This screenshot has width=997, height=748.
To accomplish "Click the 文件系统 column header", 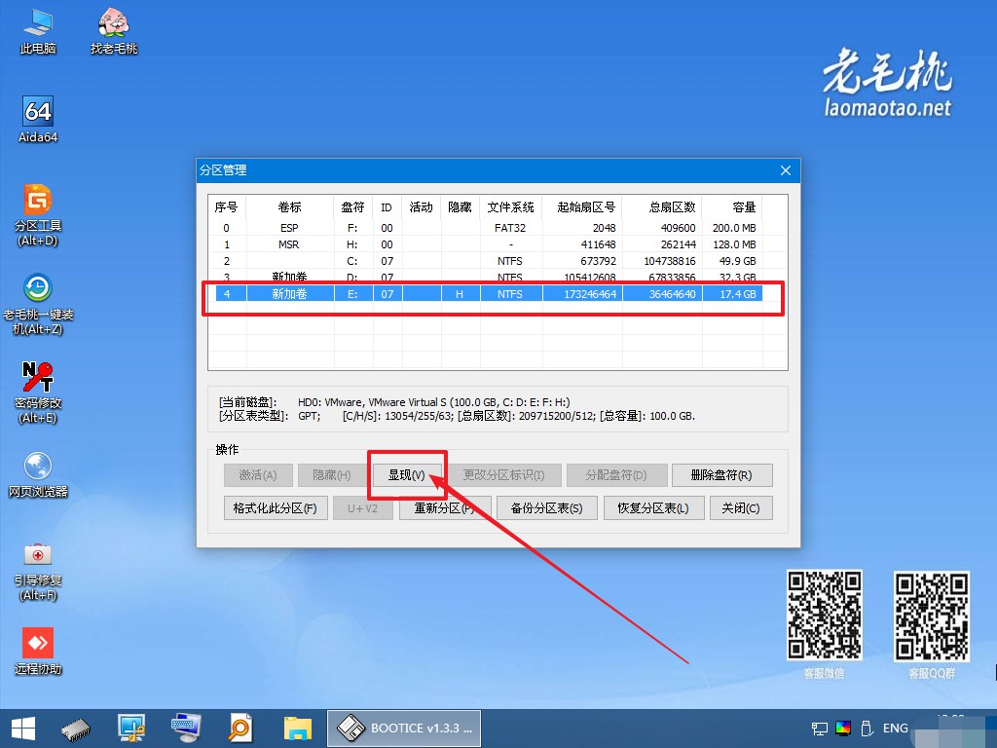I will tap(510, 207).
